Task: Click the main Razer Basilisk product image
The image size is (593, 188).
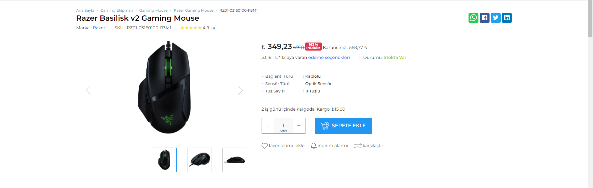Action: pos(164,88)
